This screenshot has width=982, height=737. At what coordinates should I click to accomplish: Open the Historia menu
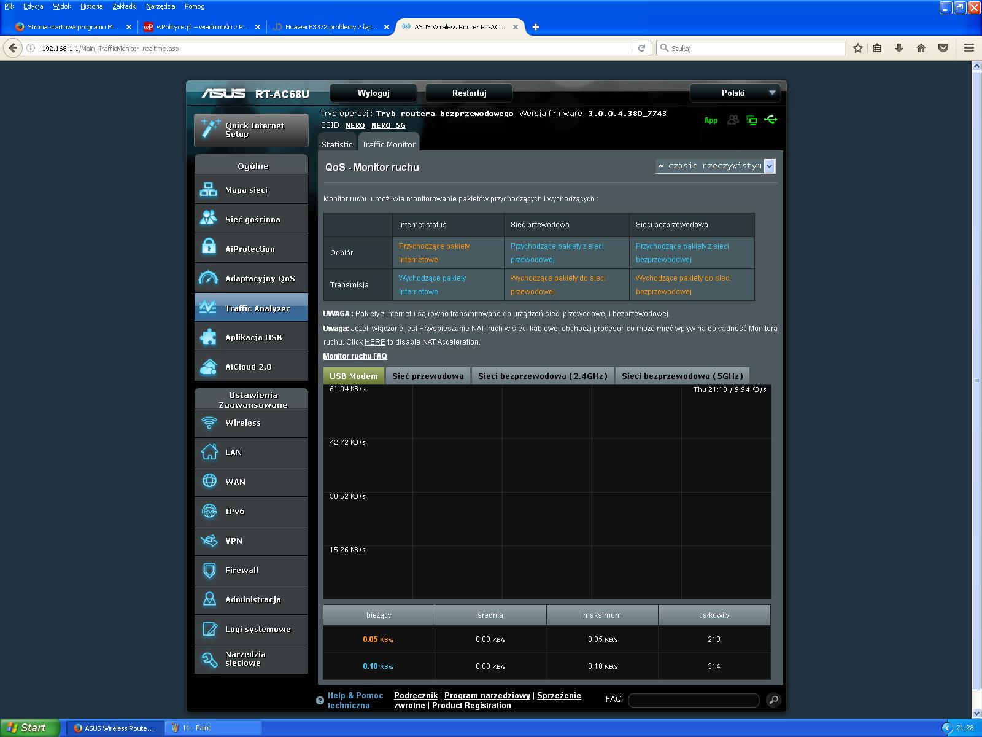click(x=91, y=6)
